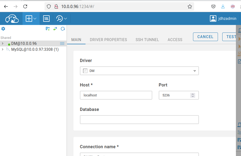Select MySQL@10.0.0.97:3308 (1) tree item

[x=35, y=49]
